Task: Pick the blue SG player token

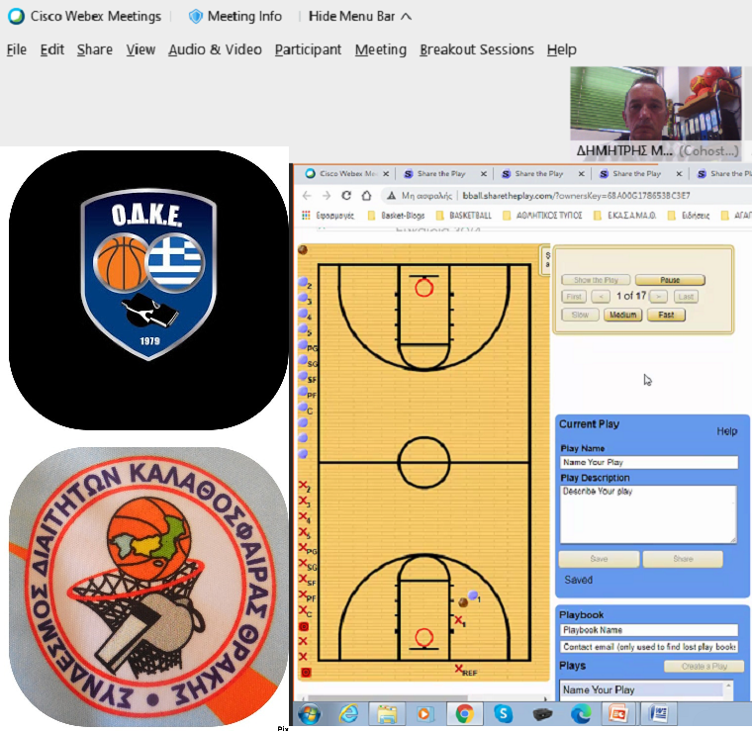Action: [x=303, y=360]
